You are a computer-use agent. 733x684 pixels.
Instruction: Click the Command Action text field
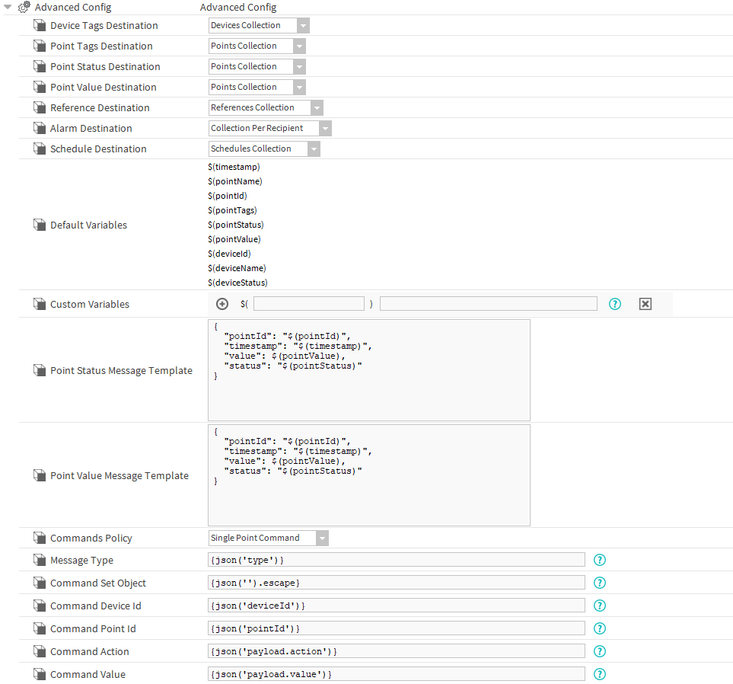[396, 651]
